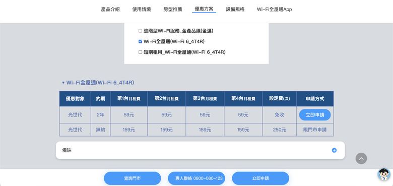Open the Wi-Fi全屋通App tab
393x186 pixels.
274,10
